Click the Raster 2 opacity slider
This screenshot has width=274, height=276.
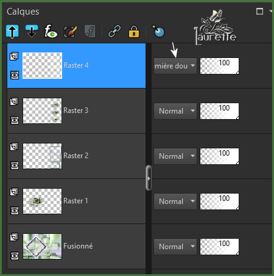tap(219, 156)
